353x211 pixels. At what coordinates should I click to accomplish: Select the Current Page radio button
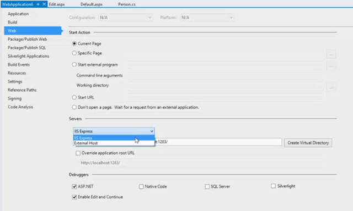(74, 43)
